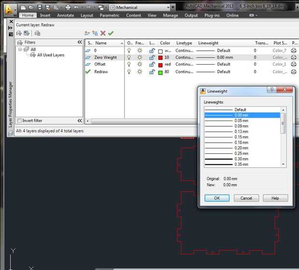Click plot printer icon for Redraw layer
Viewport: 299px width, 270px height.
(x=294, y=72)
